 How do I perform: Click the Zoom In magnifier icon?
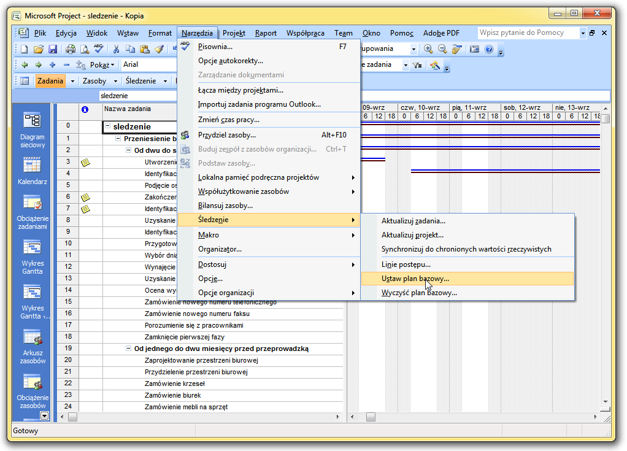point(428,49)
